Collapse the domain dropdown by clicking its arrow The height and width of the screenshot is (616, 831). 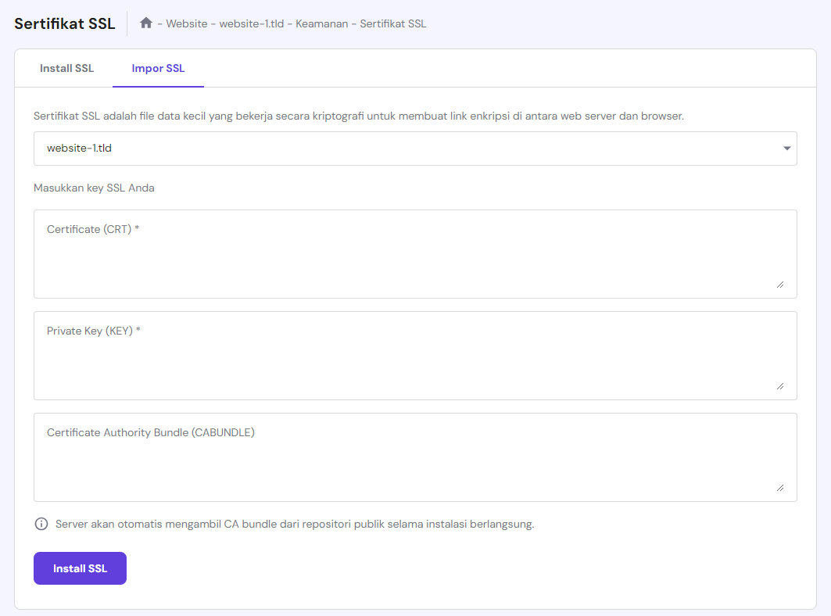(786, 149)
